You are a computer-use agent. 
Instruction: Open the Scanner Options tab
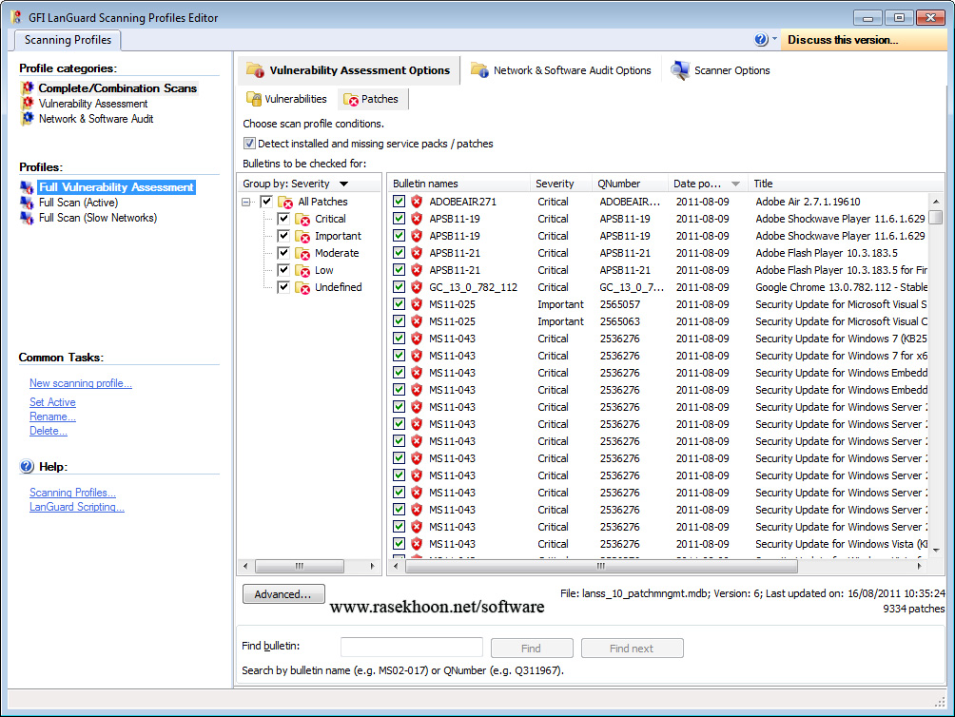(x=720, y=70)
